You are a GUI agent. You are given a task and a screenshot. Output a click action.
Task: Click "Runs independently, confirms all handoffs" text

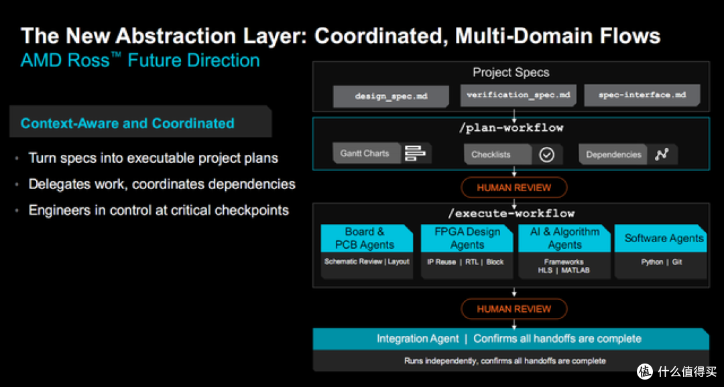[x=505, y=361]
